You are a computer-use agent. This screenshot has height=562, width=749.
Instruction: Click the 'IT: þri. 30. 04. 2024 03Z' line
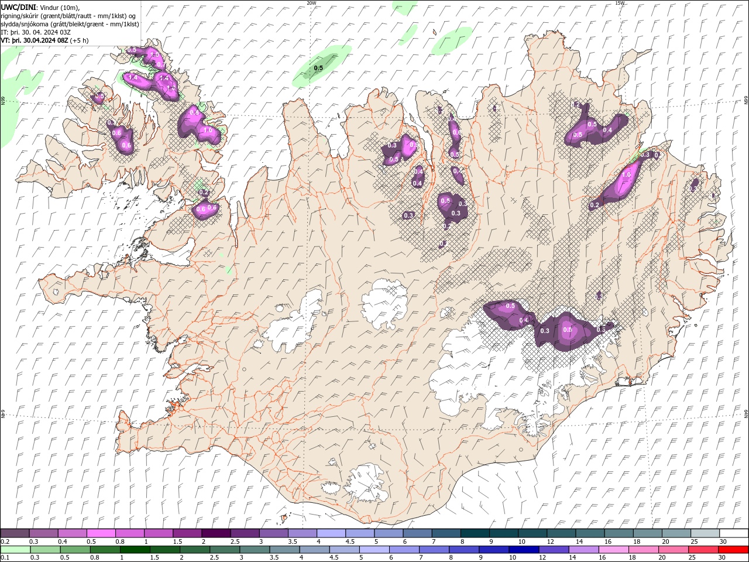tap(36, 32)
